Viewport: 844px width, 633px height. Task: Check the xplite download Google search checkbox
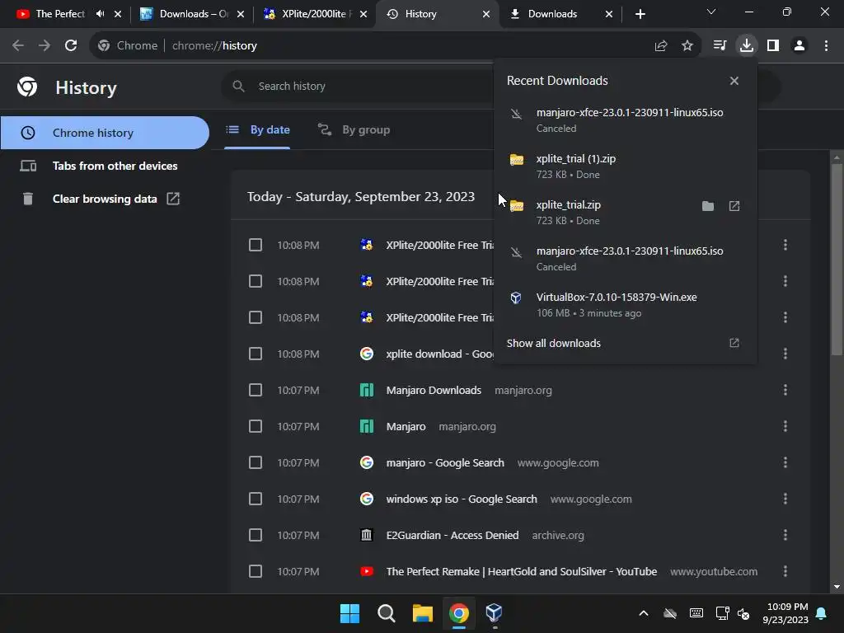click(x=256, y=354)
